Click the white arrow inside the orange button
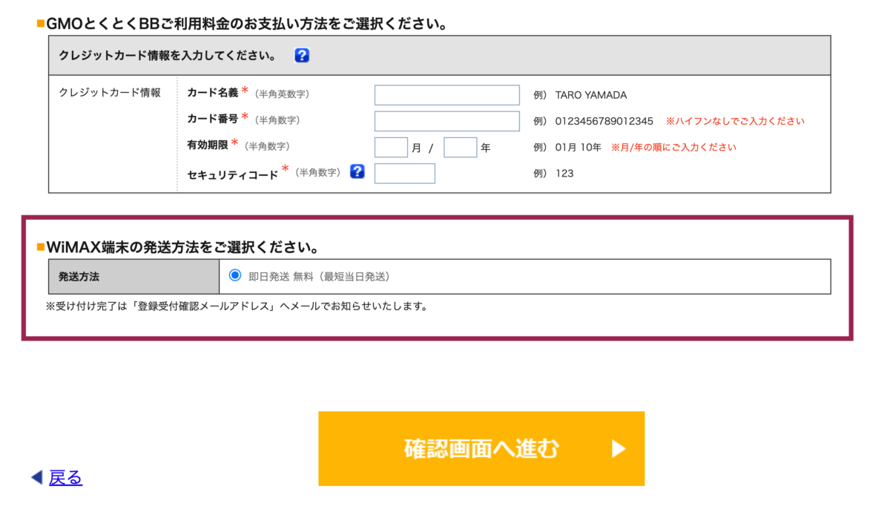This screenshot has width=890, height=518. pyautogui.click(x=620, y=447)
